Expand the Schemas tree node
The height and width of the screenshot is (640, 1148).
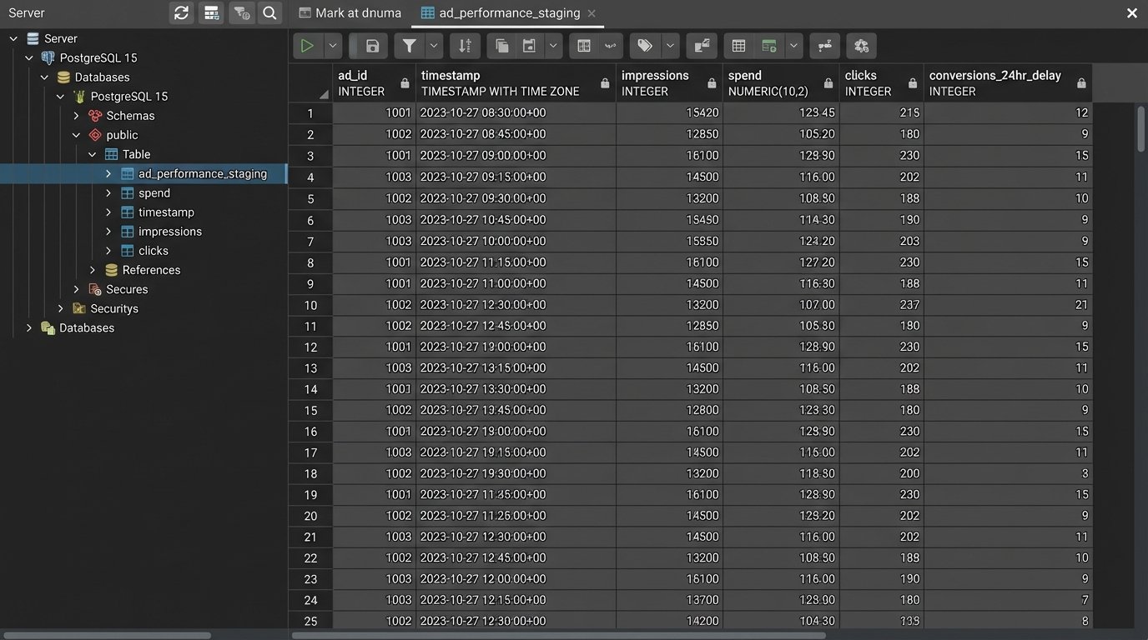point(76,116)
